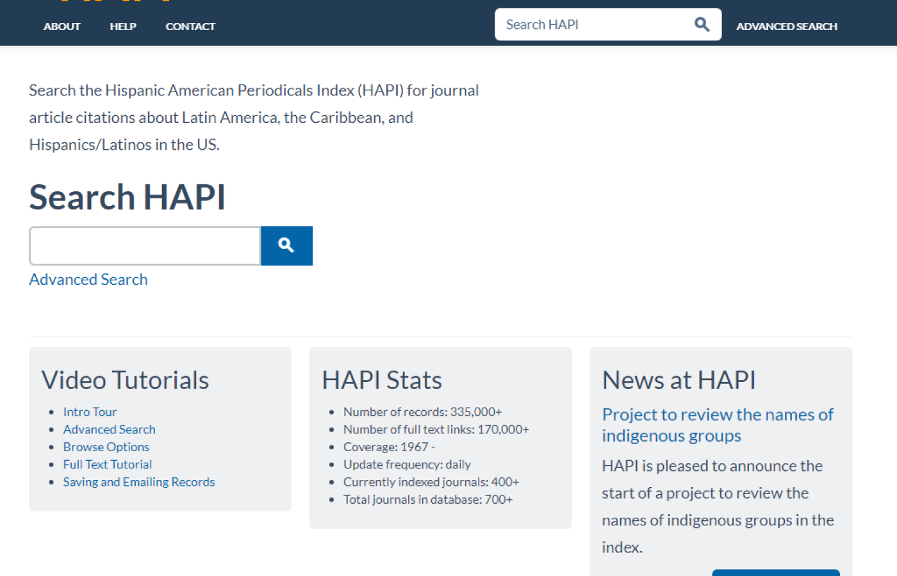Click the blue search button below Search HAPI heading

tap(286, 245)
